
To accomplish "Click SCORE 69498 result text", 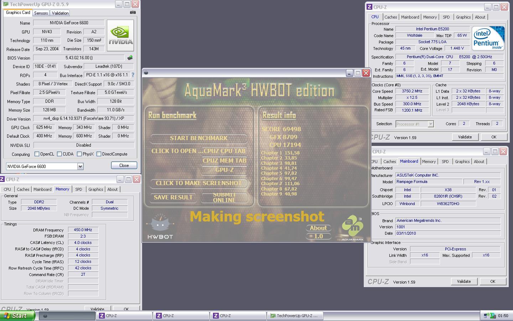I will tap(281, 129).
